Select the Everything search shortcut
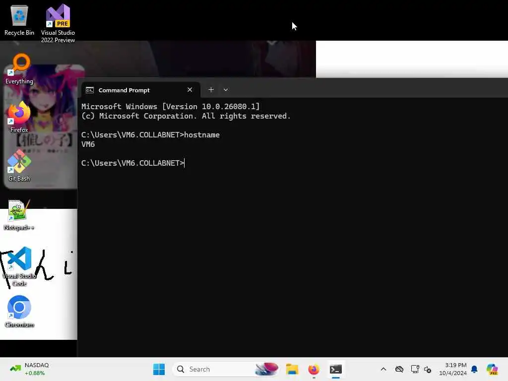The height and width of the screenshot is (381, 508). pos(19,69)
